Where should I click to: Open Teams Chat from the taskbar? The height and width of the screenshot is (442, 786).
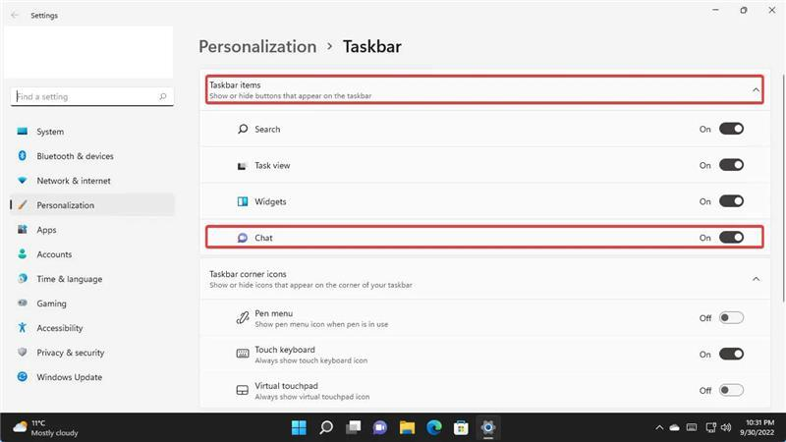pyautogui.click(x=380, y=427)
